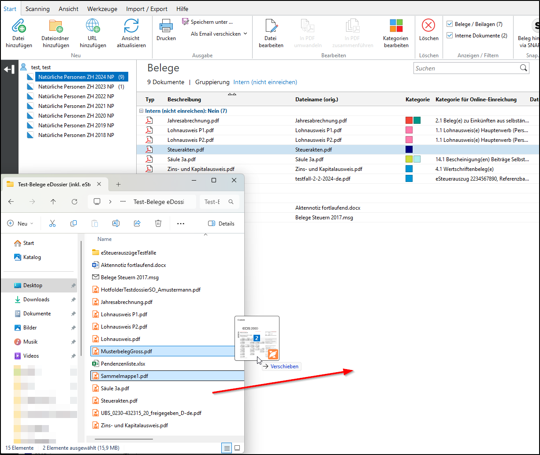Viewport: 540px width, 455px height.
Task: Open the Neu dropdown in Explorer
Action: [20, 223]
